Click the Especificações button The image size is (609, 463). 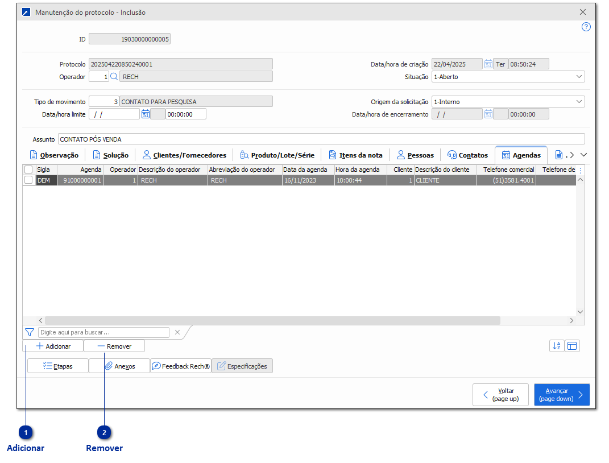242,366
